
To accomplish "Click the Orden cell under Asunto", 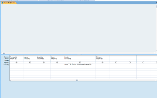I will coord(30,61).
